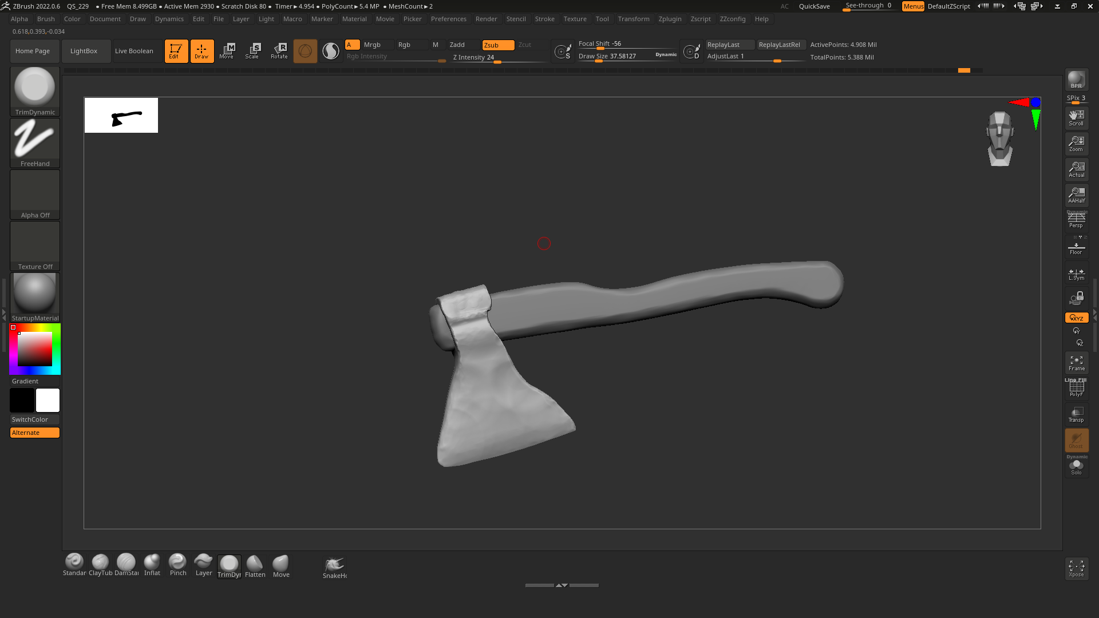Open the Tool menu
This screenshot has width=1099, height=618.
pos(602,19)
